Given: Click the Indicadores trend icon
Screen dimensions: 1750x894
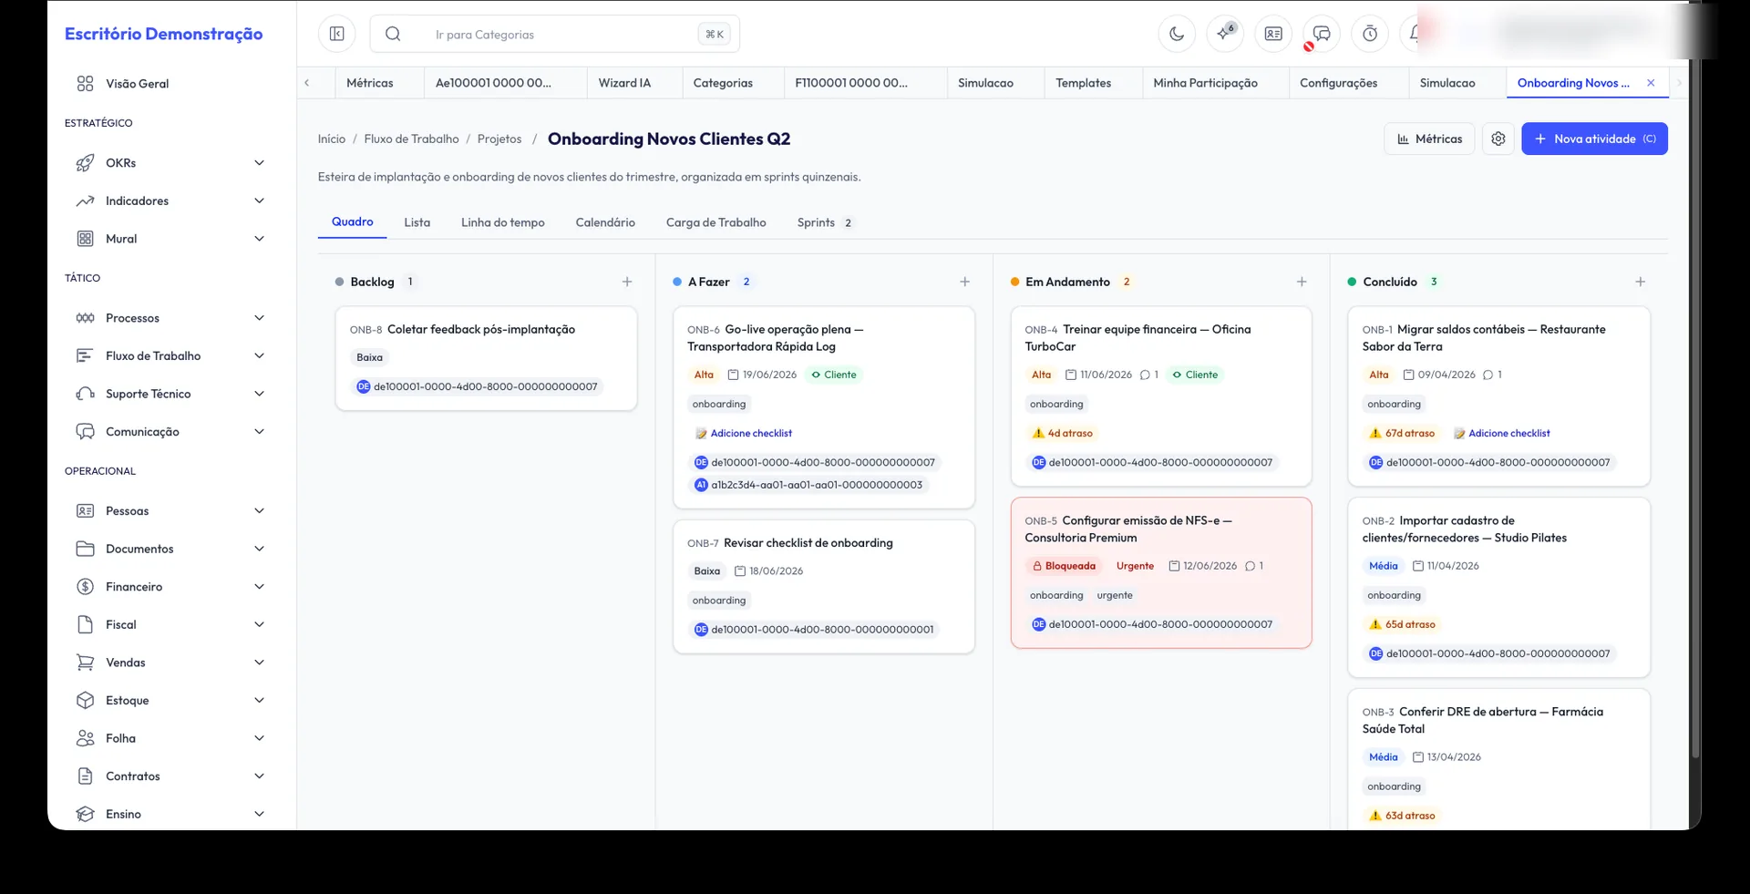Looking at the screenshot, I should click(85, 200).
